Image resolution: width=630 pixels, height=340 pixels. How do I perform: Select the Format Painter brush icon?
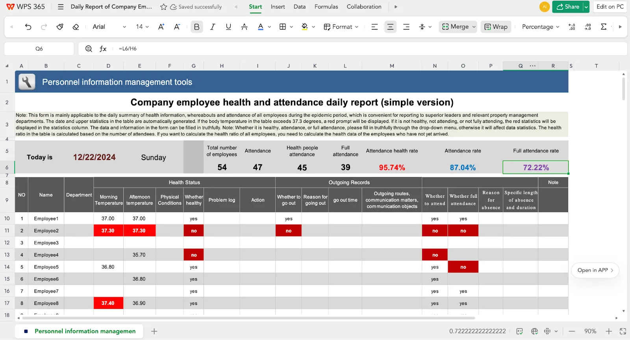pos(60,27)
